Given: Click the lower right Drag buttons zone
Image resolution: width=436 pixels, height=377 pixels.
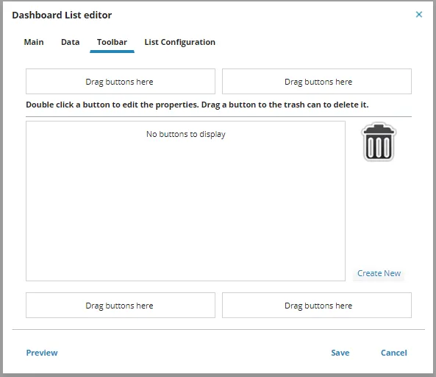Looking at the screenshot, I should point(317,305).
